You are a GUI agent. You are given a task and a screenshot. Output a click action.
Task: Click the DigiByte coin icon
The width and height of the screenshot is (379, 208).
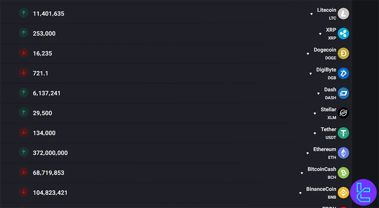pos(343,73)
